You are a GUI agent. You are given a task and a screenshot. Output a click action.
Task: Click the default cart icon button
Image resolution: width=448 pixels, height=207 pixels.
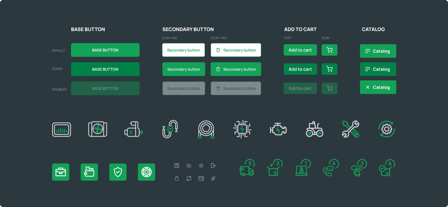(329, 50)
